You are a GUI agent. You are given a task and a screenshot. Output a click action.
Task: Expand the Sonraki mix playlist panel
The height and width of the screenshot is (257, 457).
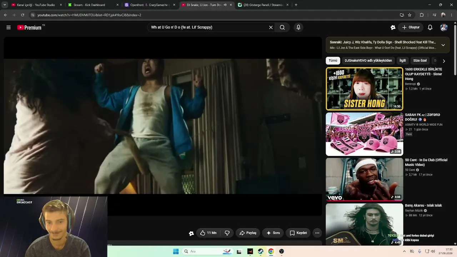pyautogui.click(x=443, y=45)
